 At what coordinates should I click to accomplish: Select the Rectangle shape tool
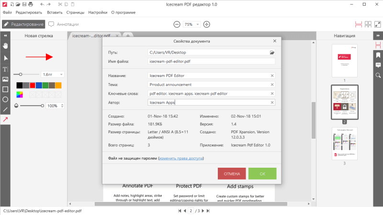tap(5, 89)
